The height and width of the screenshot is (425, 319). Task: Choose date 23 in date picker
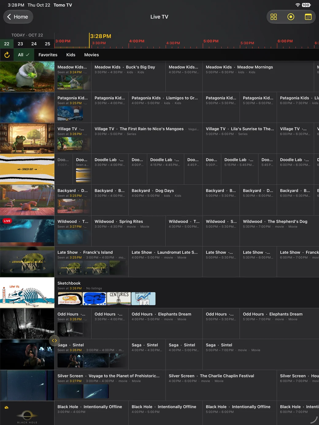click(20, 44)
